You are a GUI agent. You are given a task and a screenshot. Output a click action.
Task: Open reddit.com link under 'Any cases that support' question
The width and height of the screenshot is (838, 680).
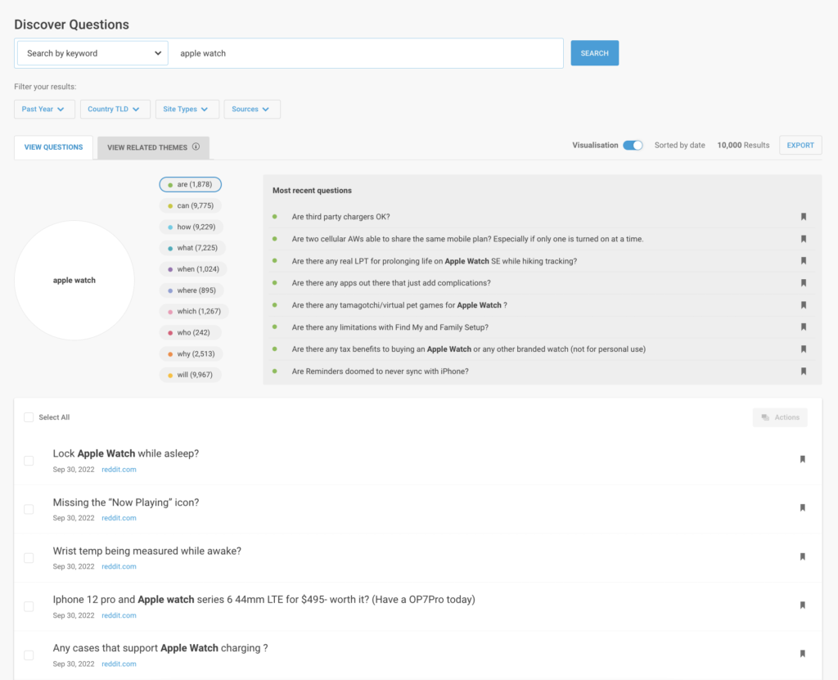(x=119, y=664)
